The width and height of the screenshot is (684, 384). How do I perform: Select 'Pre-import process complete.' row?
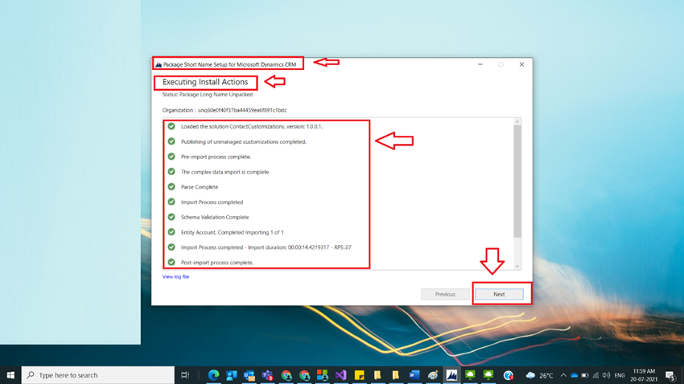click(x=216, y=157)
